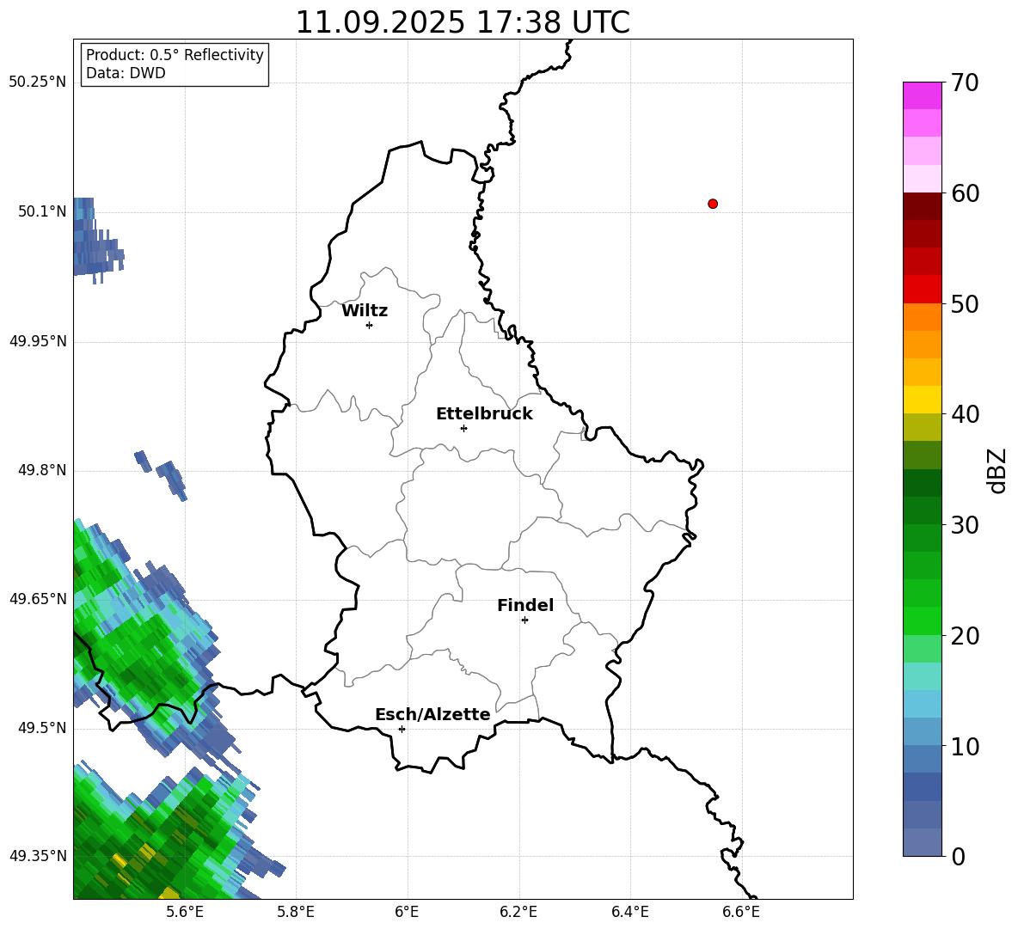Click the 49.65°N latitude label
The width and height of the screenshot is (1018, 929).
pyautogui.click(x=38, y=599)
